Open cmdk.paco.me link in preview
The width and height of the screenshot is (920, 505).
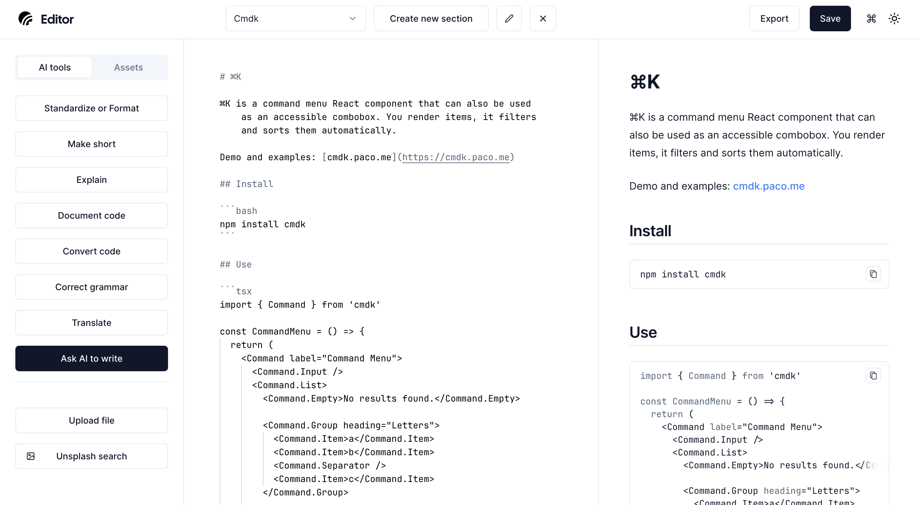[x=769, y=186]
